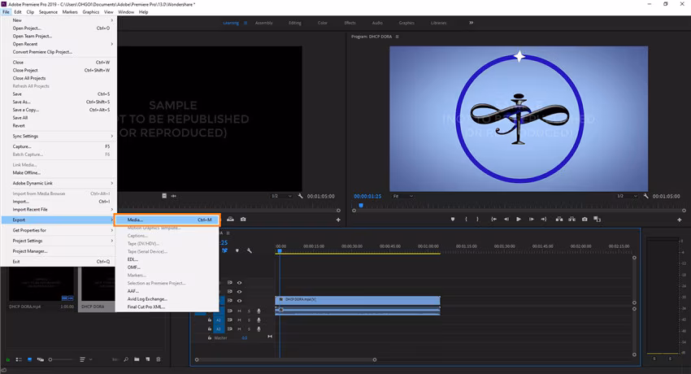Click New Bin folder icon in Project panel

[137, 359]
